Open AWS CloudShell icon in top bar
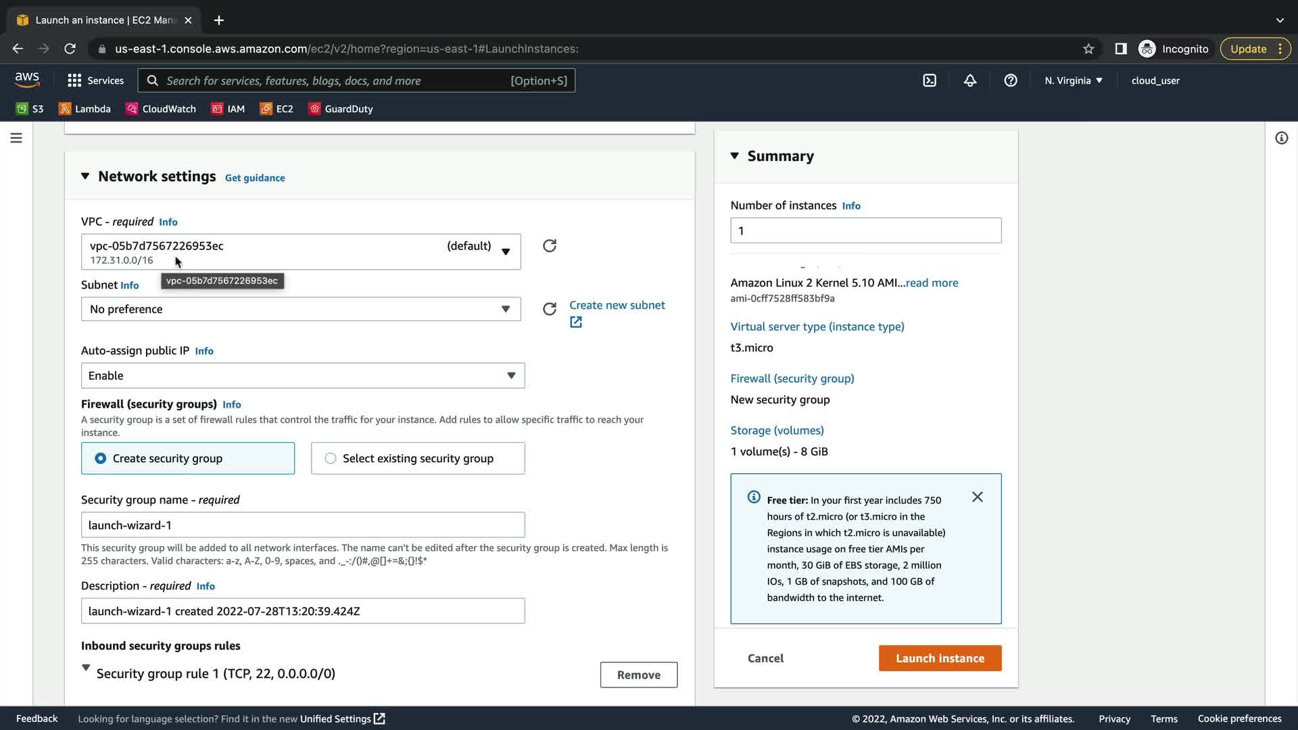The width and height of the screenshot is (1298, 730). pos(930,80)
